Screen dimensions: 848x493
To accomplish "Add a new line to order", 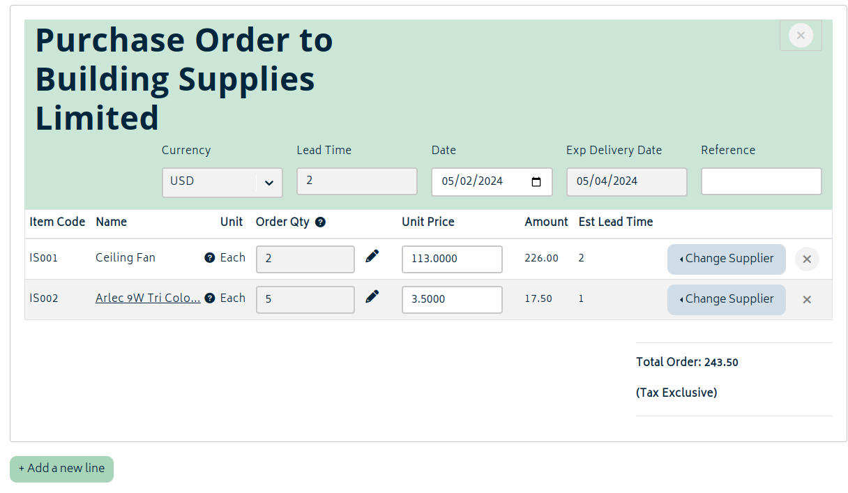I will [x=61, y=469].
